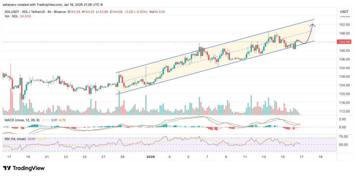
Task: Click the orange MACD value 0.75
Action: pyautogui.click(x=63, y=120)
